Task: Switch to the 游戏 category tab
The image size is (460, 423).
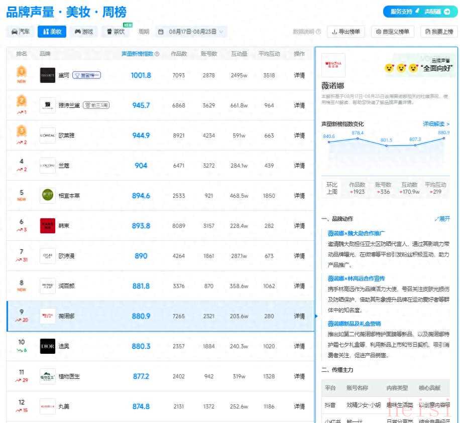Action: [84, 32]
